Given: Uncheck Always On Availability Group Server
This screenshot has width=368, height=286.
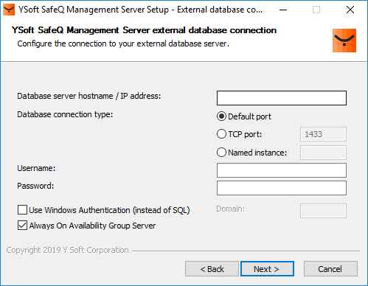Looking at the screenshot, I should (22, 226).
